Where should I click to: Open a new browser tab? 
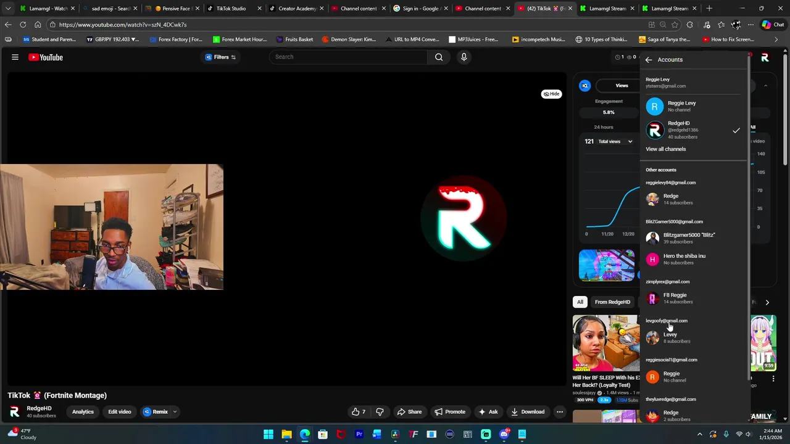[709, 9]
